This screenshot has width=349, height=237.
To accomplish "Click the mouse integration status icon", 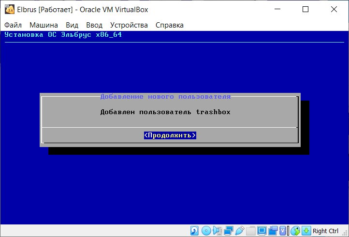I will (295, 231).
